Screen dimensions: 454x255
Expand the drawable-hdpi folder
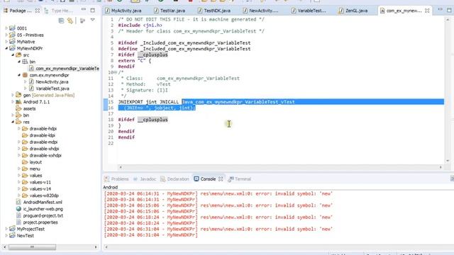click(x=19, y=129)
